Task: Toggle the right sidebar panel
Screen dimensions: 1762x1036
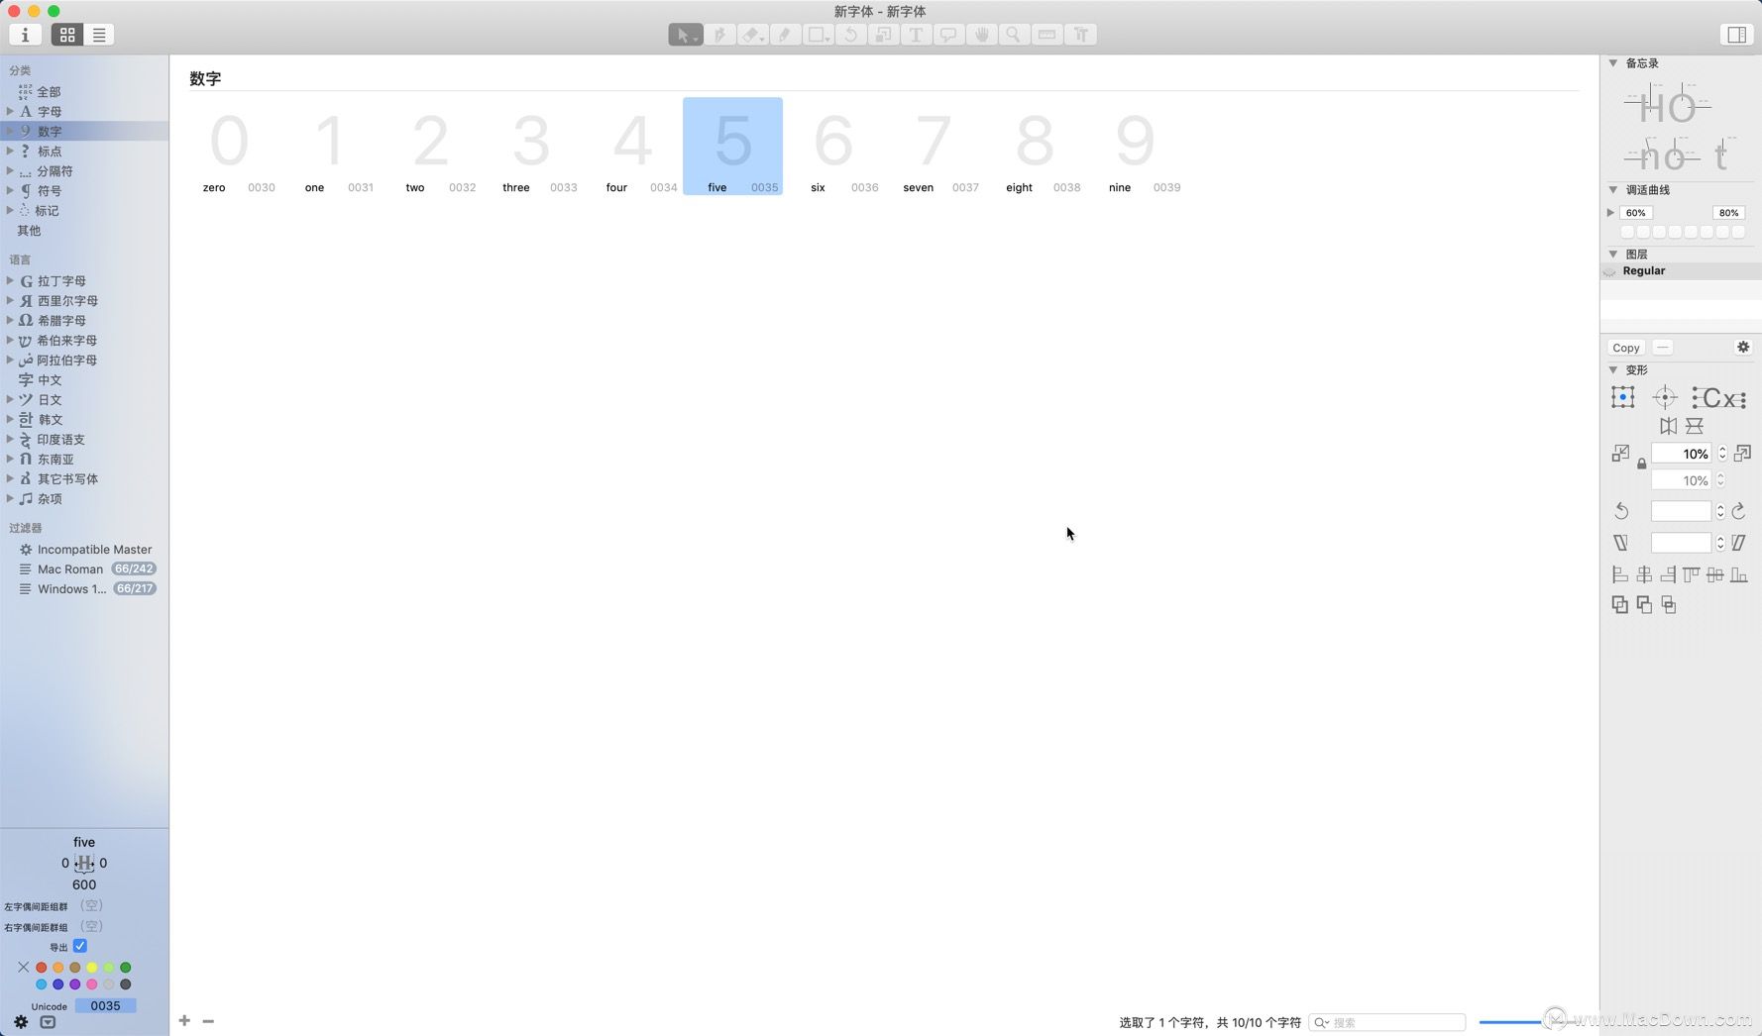Action: click(1736, 35)
